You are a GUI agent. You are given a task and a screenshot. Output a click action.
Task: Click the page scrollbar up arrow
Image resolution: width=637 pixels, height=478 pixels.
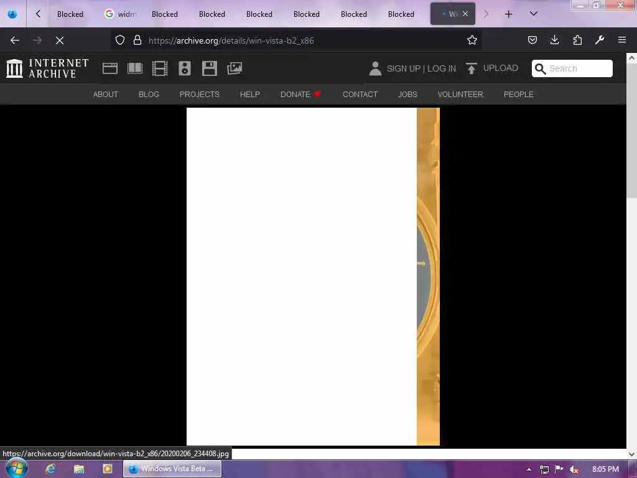631,58
